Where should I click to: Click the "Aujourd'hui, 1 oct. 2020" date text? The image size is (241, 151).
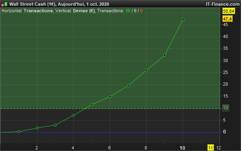point(83,4)
